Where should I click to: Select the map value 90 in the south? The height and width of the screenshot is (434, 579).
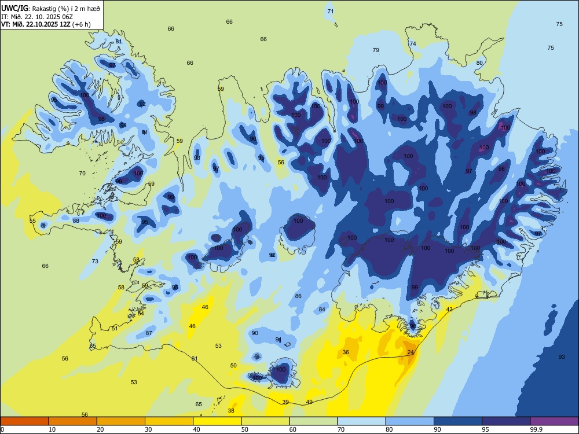click(x=255, y=333)
